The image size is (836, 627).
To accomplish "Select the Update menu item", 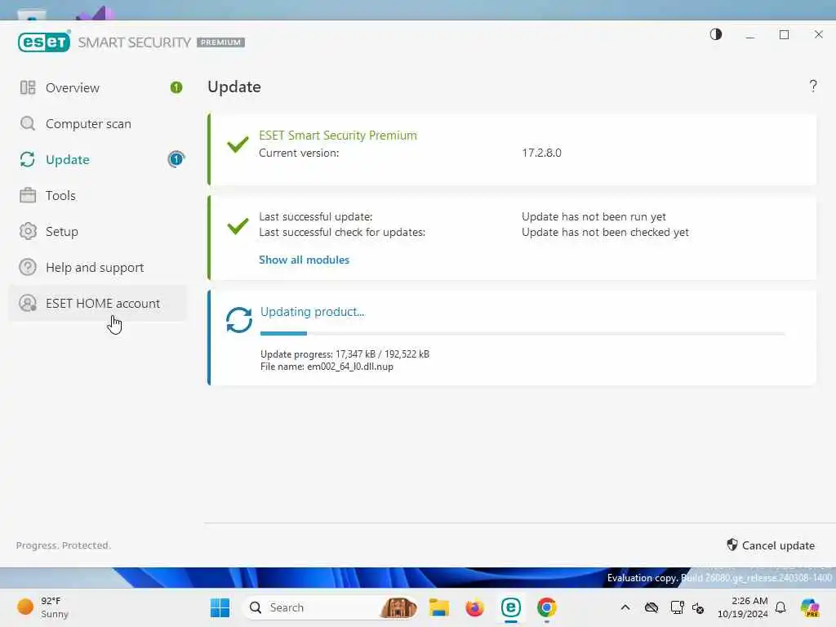I will pyautogui.click(x=99, y=159).
